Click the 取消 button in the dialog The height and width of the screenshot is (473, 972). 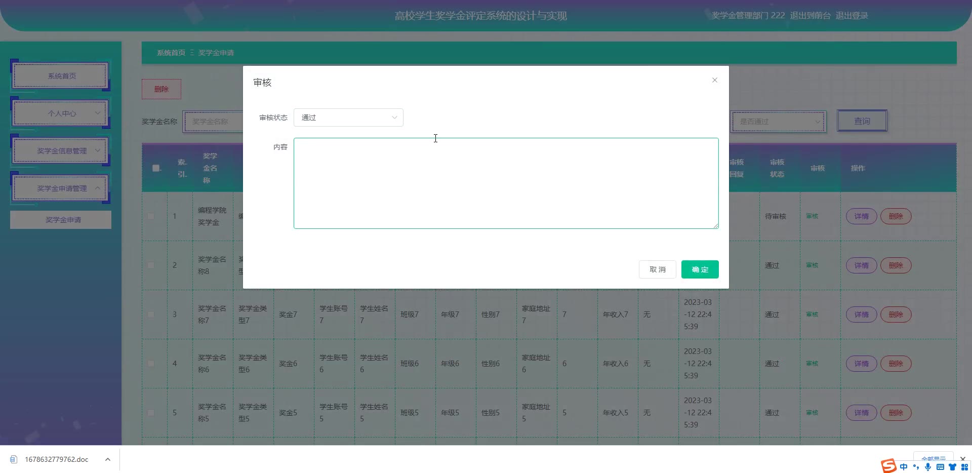click(x=657, y=269)
